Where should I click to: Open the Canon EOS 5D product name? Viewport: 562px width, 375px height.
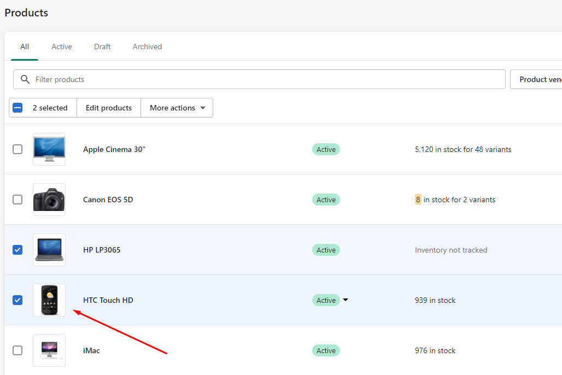108,200
